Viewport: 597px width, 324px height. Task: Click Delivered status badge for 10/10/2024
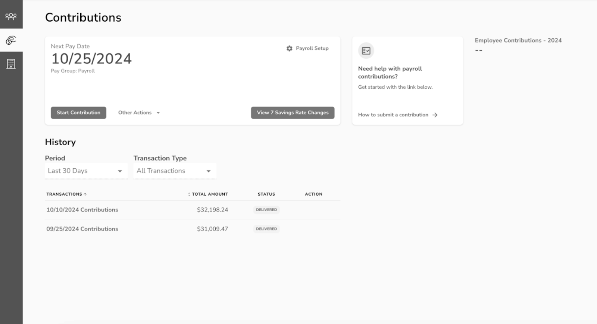coord(266,210)
